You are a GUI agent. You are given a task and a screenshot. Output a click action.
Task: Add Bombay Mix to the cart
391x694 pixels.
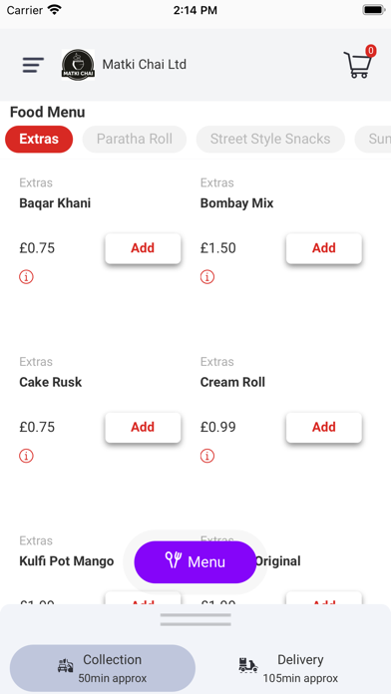click(x=324, y=248)
